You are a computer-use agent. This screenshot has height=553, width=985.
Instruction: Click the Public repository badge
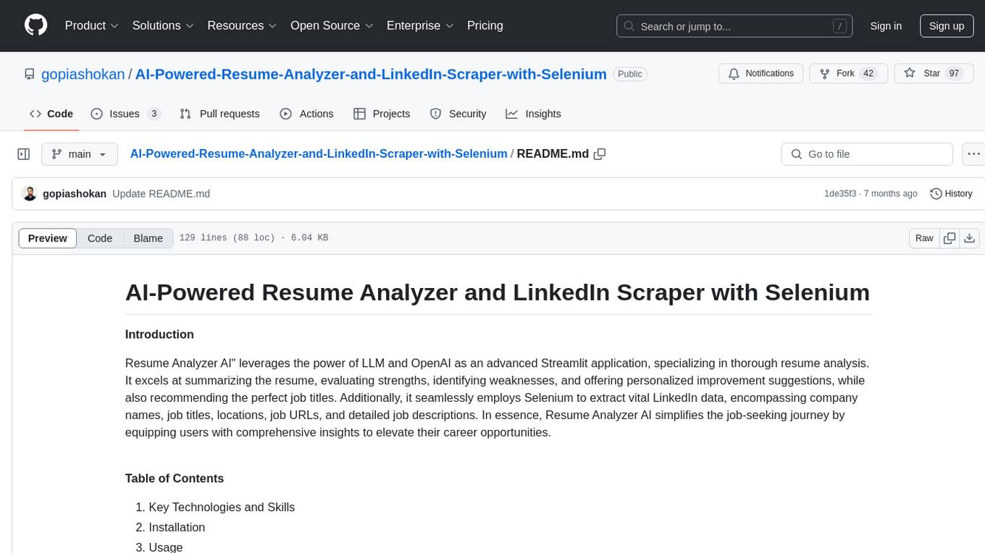click(x=630, y=74)
